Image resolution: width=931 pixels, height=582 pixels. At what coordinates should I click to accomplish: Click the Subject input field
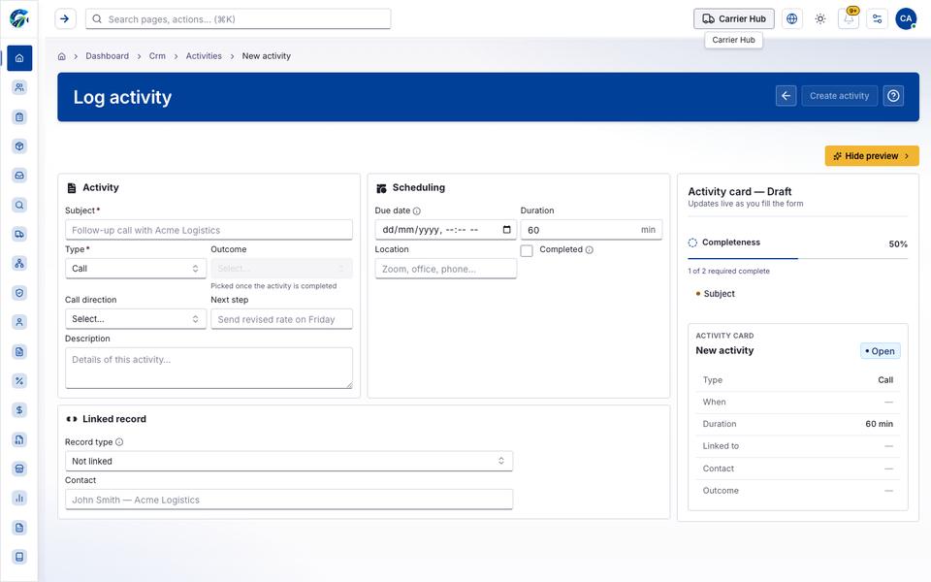(209, 230)
